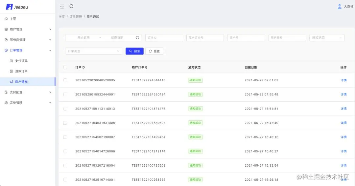Click the 订单ID input field
Screen dimensions: 355x186
[x=164, y=37]
